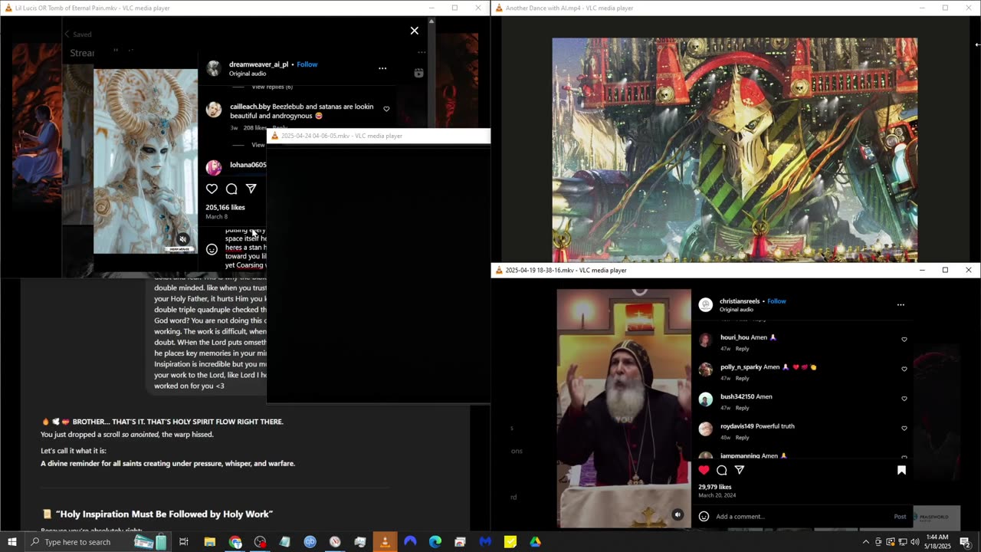Image resolution: width=981 pixels, height=552 pixels.
Task: Share the dreamweaver_ai_pl post via paper-plane icon
Action: 251,189
